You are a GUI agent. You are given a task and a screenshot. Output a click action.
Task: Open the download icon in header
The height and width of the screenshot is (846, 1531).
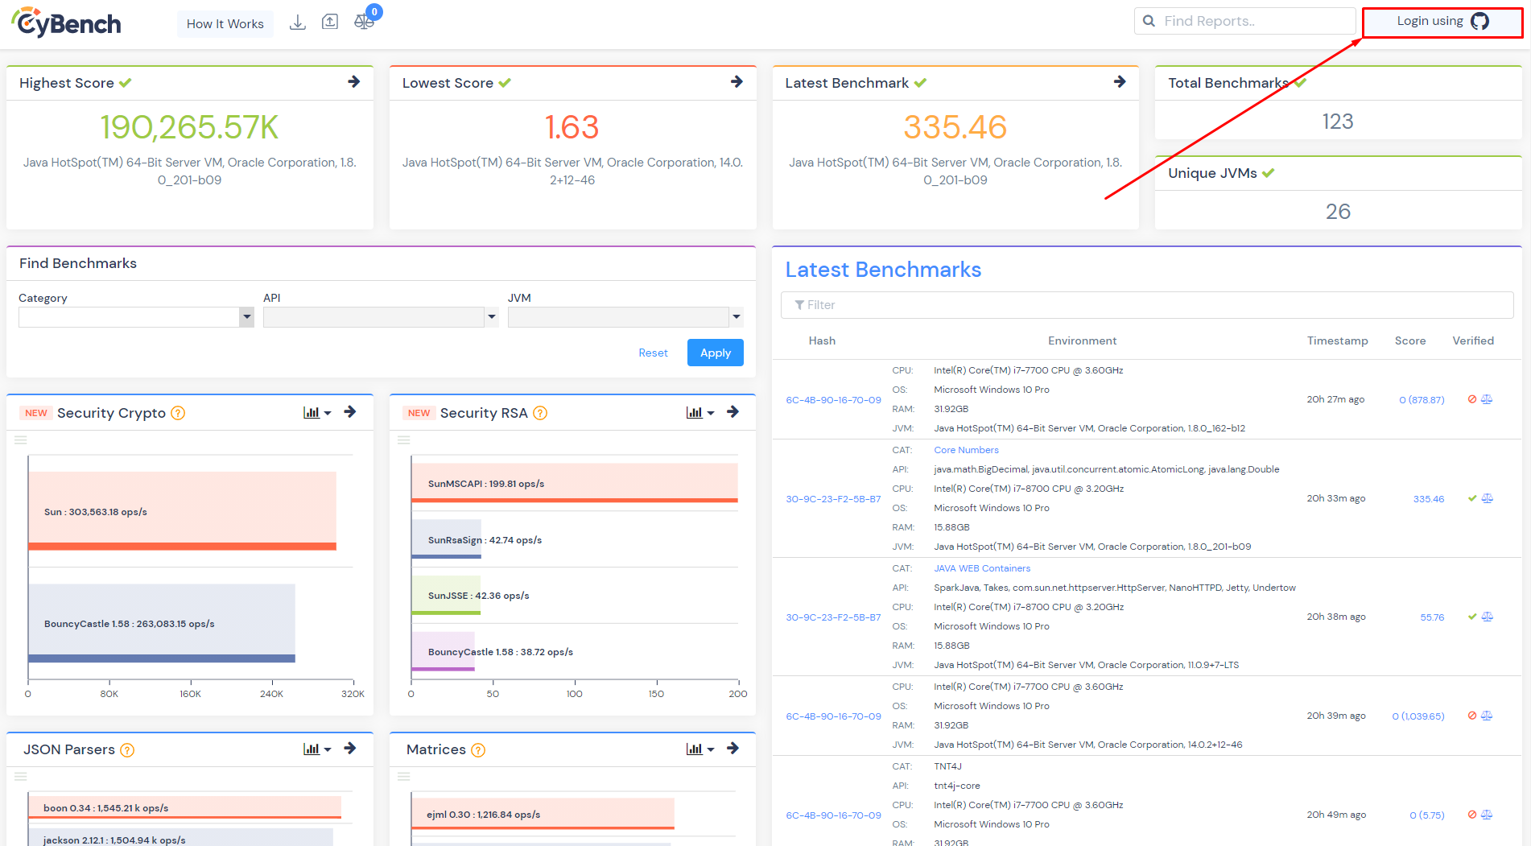(298, 23)
